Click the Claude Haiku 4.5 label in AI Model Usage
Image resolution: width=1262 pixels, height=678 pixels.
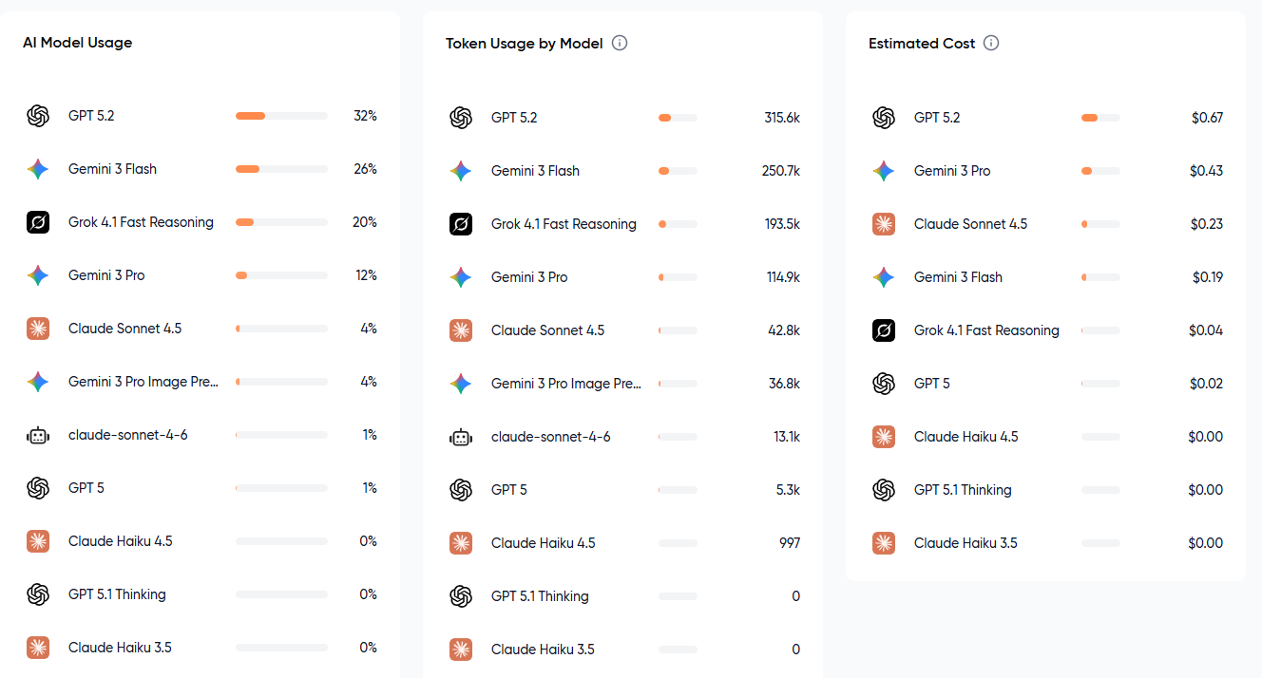pyautogui.click(x=121, y=541)
